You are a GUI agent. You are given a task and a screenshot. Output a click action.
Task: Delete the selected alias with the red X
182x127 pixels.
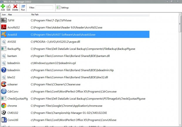tap(15, 8)
